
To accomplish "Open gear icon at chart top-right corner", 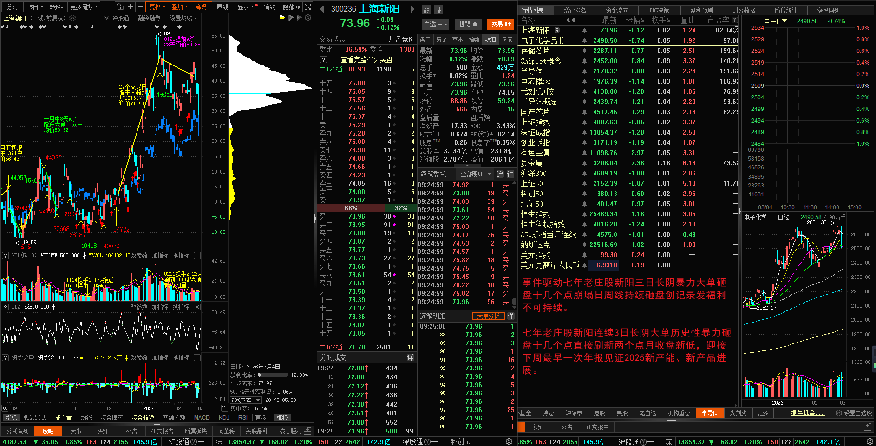I will (307, 18).
